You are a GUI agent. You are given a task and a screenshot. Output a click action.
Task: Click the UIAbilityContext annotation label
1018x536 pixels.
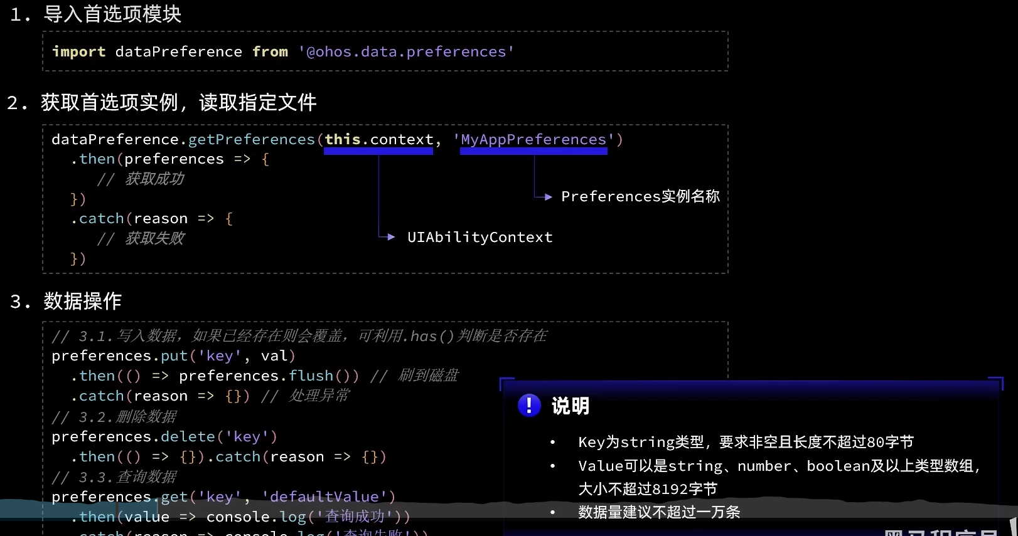click(x=480, y=238)
